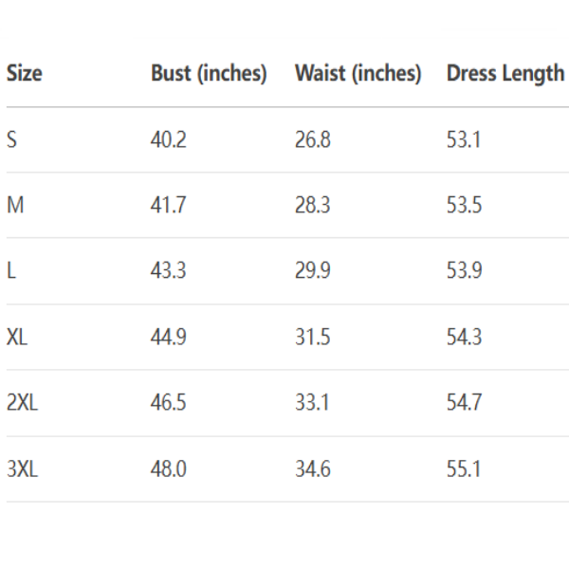
Task: Click bust value 44.9 for XL
Action: [x=169, y=337]
